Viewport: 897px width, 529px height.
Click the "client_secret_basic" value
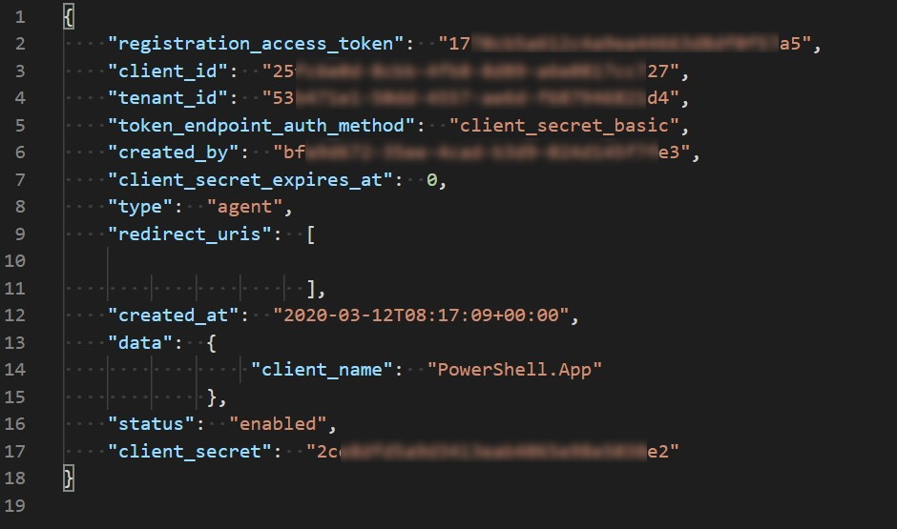[564, 126]
